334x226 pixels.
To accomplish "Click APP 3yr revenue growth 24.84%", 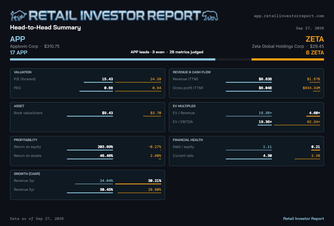I will pos(106,181).
